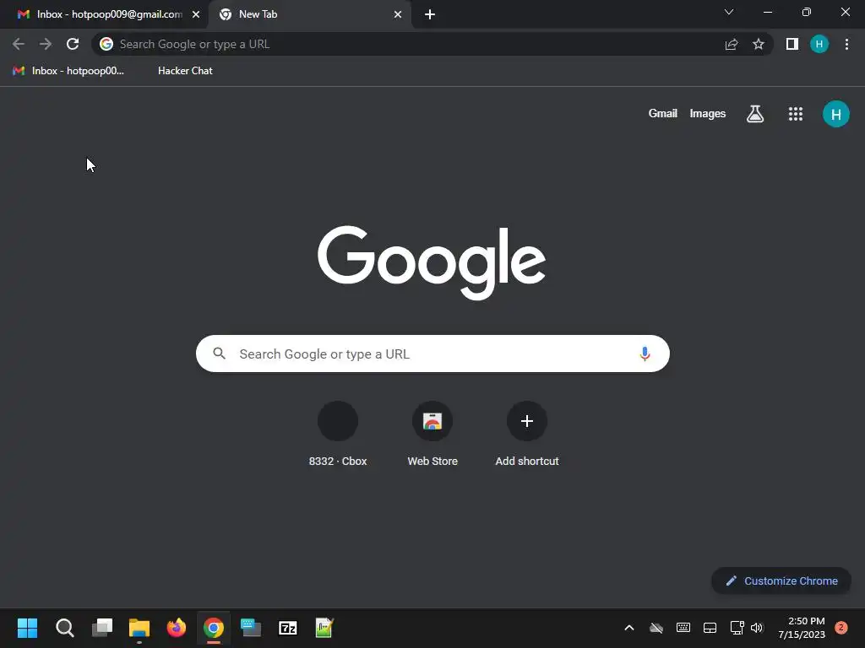
Task: Open Windows taskbar search
Action: [64, 628]
